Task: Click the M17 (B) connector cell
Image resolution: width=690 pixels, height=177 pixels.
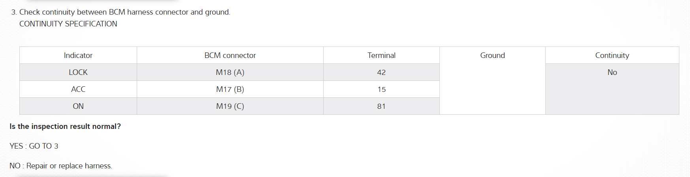Action: coord(230,89)
